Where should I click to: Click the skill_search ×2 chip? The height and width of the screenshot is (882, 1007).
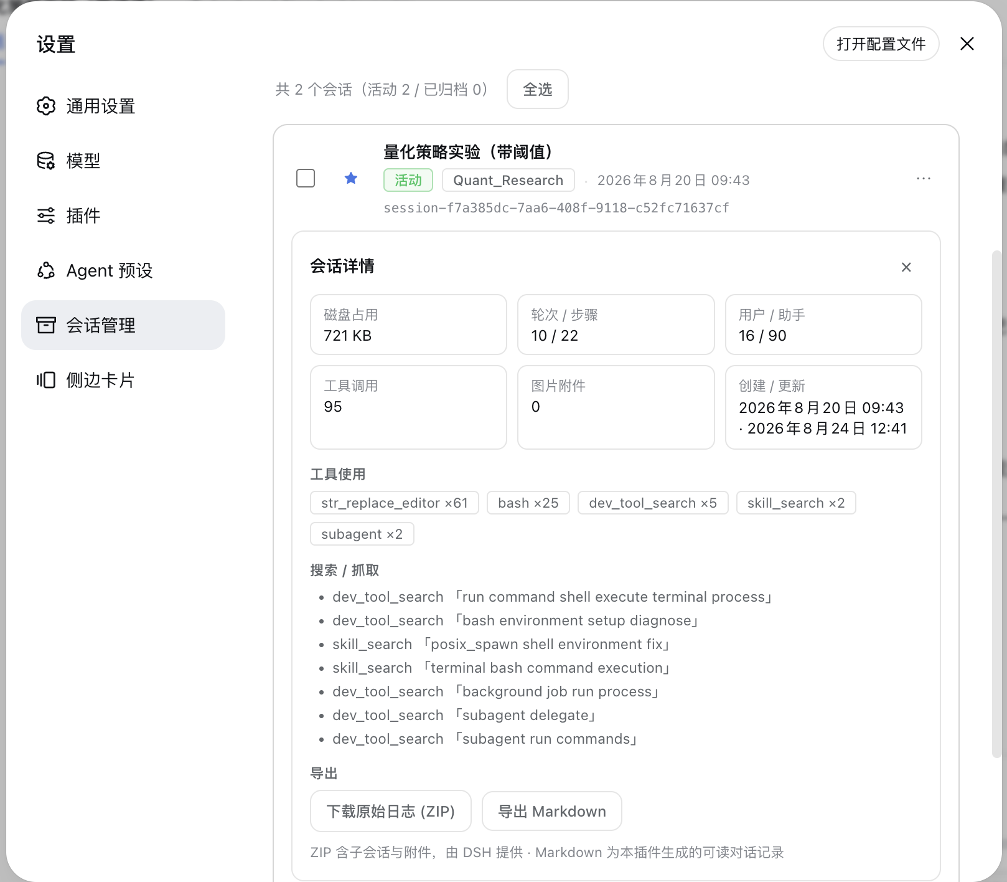click(796, 503)
